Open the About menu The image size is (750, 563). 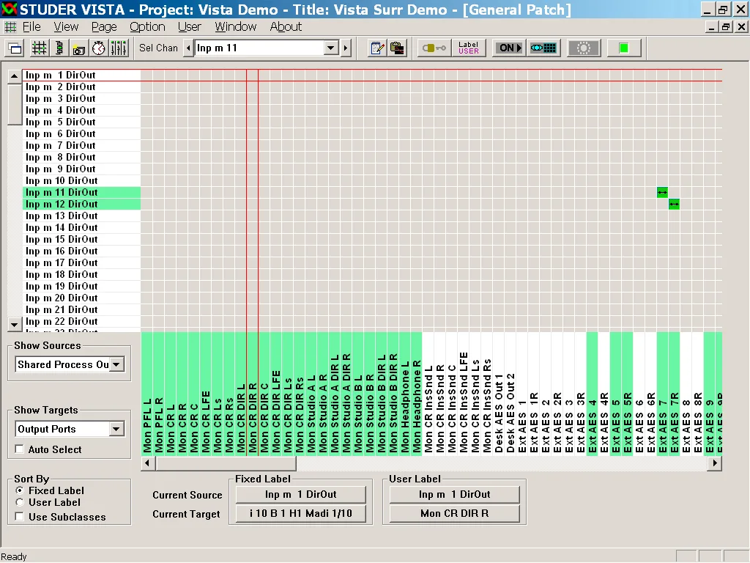[x=286, y=27]
